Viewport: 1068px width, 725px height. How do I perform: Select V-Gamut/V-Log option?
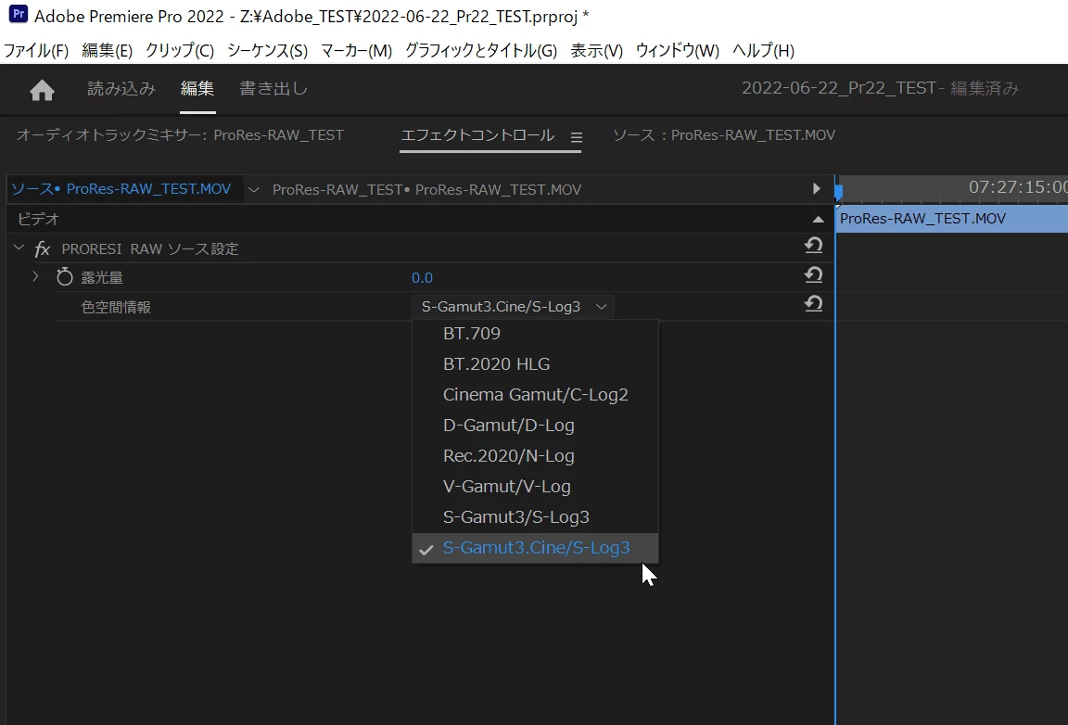point(535,487)
